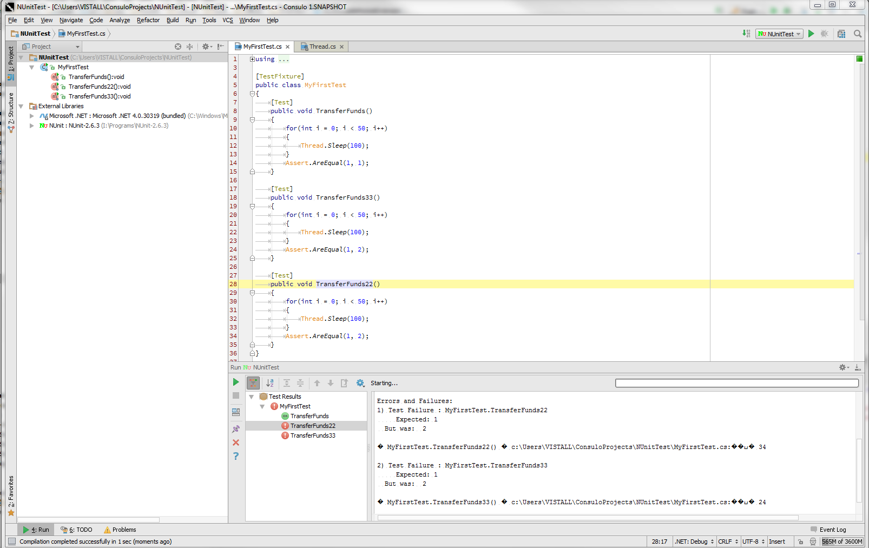Open Event Log button
Image resolution: width=869 pixels, height=548 pixels.
click(x=828, y=530)
